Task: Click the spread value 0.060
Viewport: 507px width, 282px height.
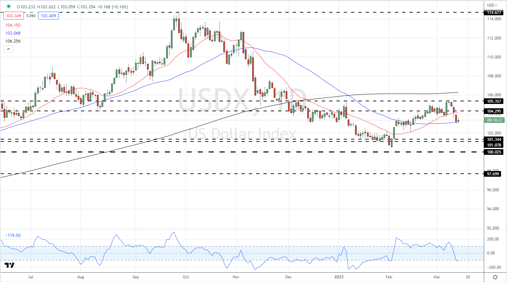Action: pyautogui.click(x=31, y=16)
